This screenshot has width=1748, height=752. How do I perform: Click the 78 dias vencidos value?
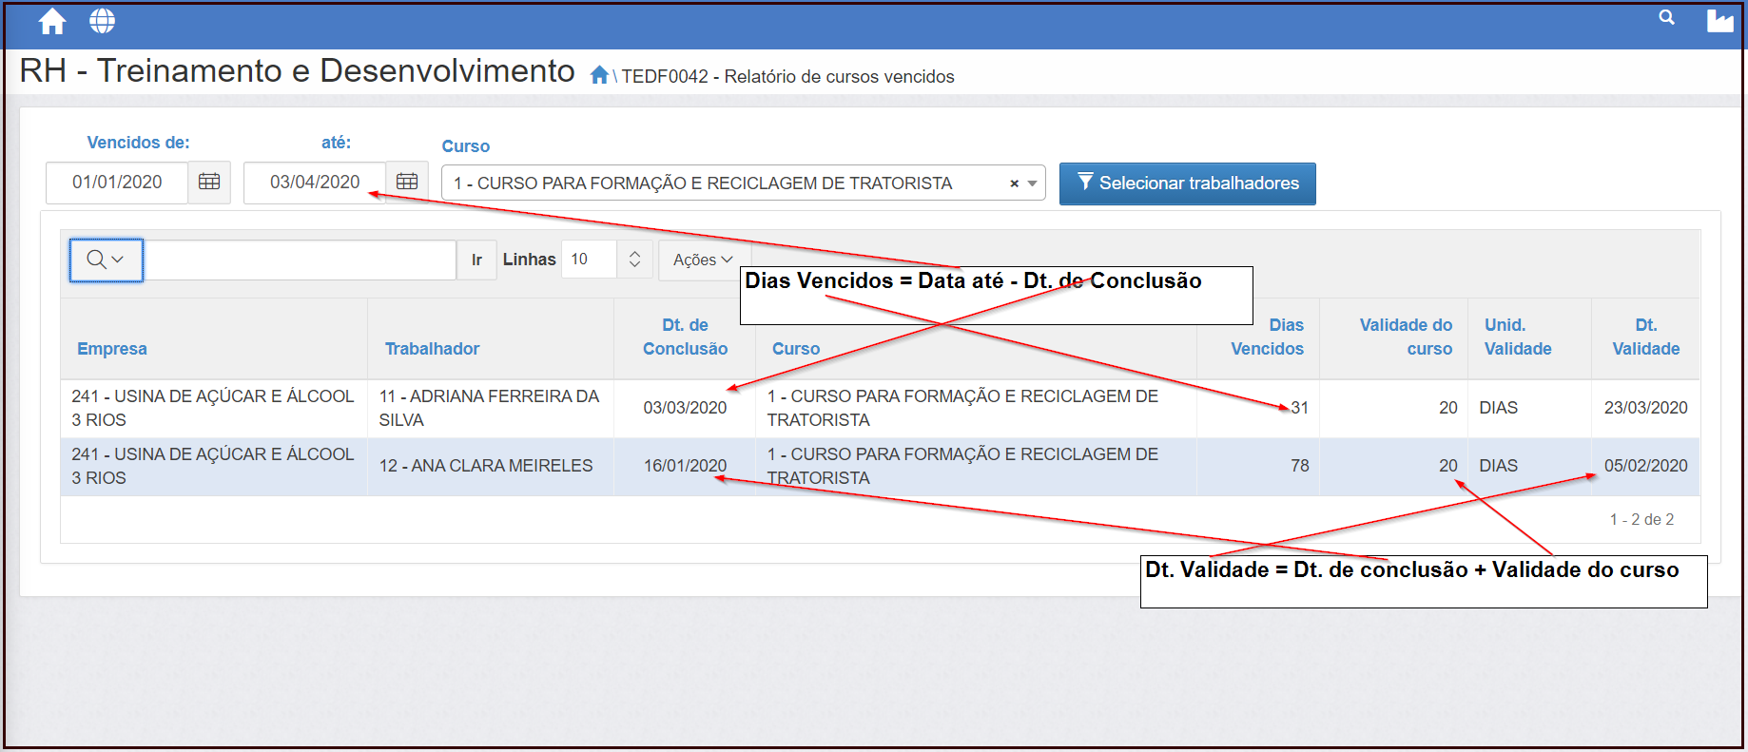click(x=1299, y=466)
